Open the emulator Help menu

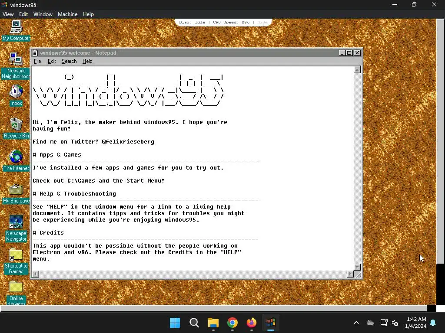pos(88,14)
